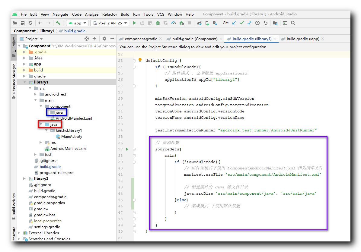Image resolution: width=361 pixels, height=252 pixels.
Task: Open the AVD Manager icon
Action: click(x=207, y=23)
